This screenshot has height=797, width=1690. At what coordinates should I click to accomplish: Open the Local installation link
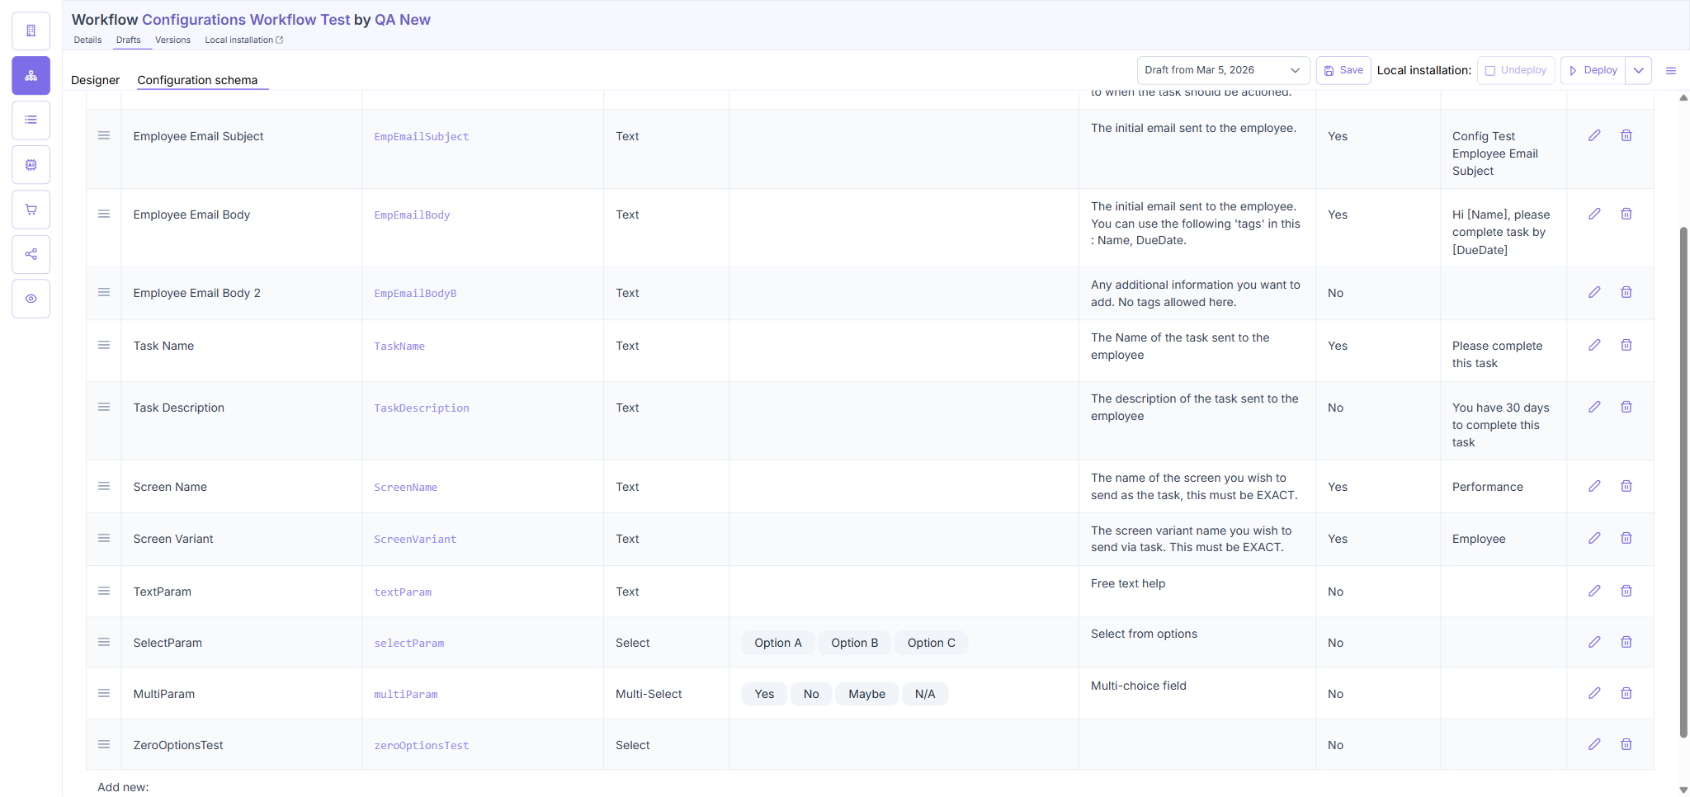click(243, 40)
